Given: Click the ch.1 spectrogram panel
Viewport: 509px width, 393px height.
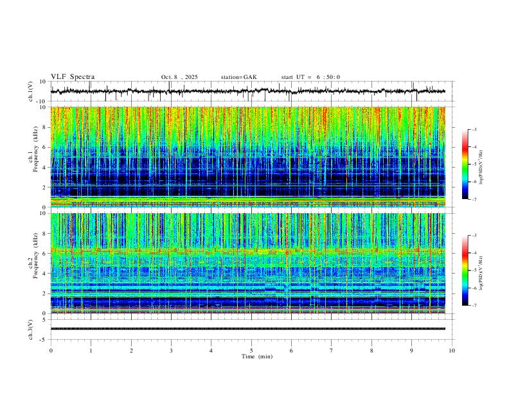Looking at the screenshot, I should pyautogui.click(x=248, y=157).
